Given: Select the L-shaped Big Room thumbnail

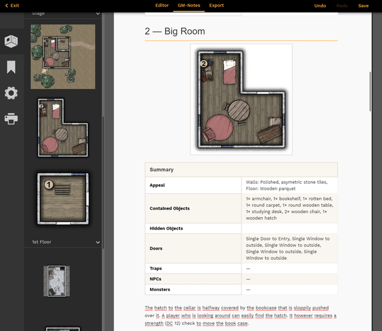Looking at the screenshot, I should 63,127.
